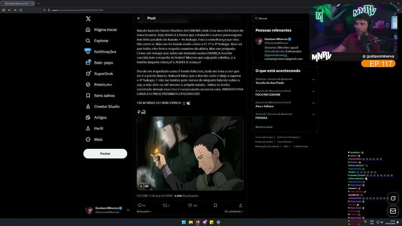Pause the GIF in the post
Viewport: 402px width, 226px height.
click(141, 186)
